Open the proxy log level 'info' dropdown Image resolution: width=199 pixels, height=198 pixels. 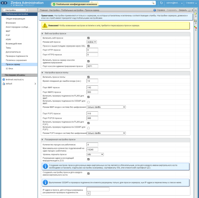coord(95,154)
